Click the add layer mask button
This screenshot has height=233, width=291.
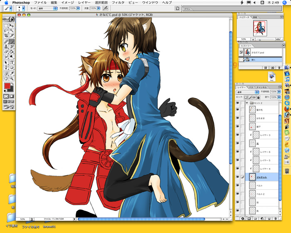coord(249,219)
